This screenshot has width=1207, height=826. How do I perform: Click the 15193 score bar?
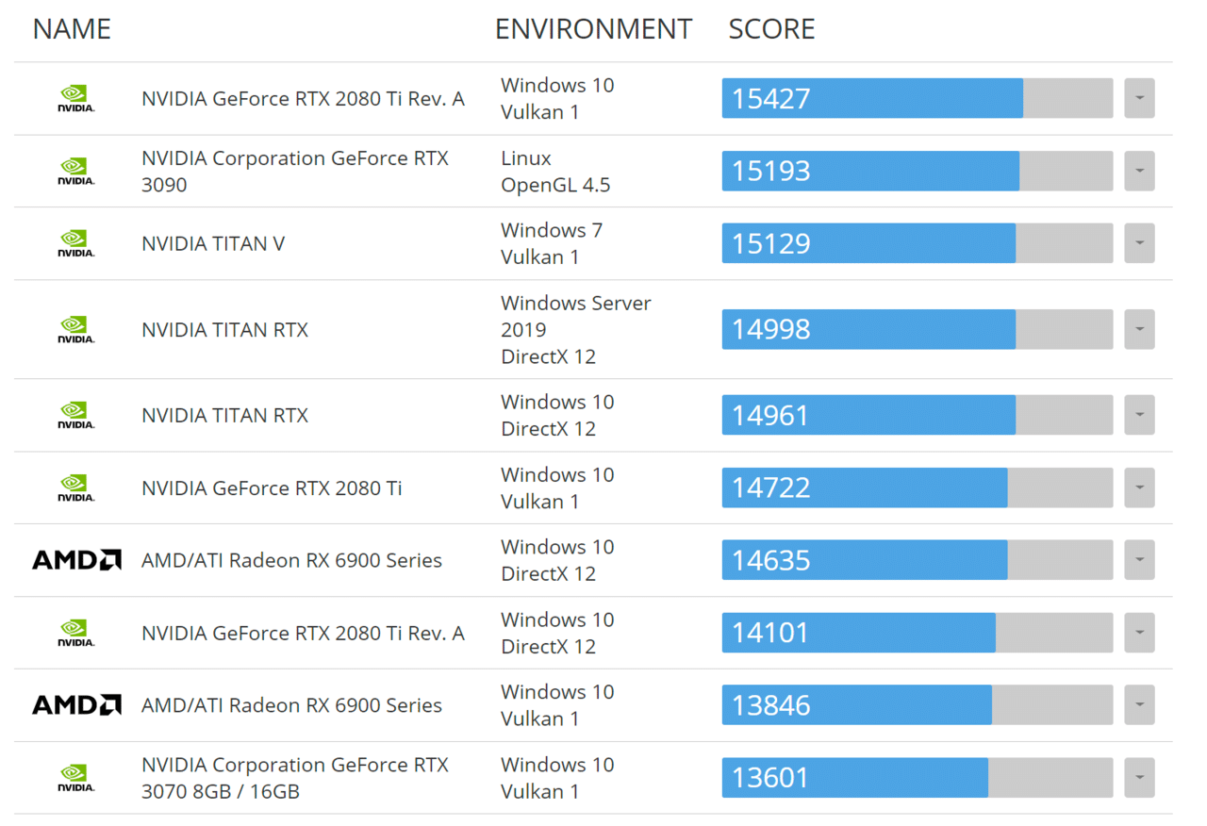[918, 171]
